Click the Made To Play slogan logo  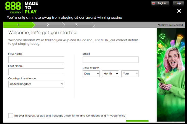click(x=31, y=8)
